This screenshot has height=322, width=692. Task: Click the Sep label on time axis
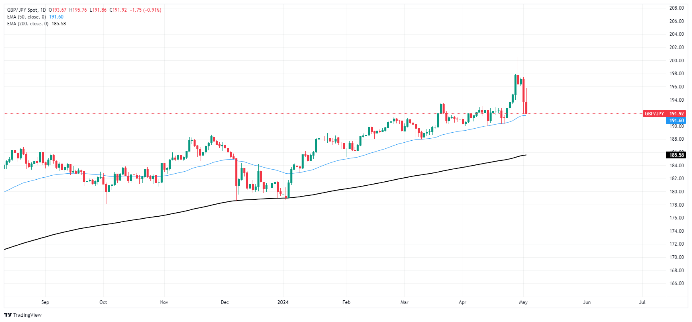(x=45, y=302)
